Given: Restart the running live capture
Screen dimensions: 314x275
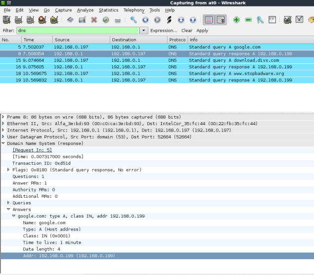Looking at the screenshot, I should point(54,20).
